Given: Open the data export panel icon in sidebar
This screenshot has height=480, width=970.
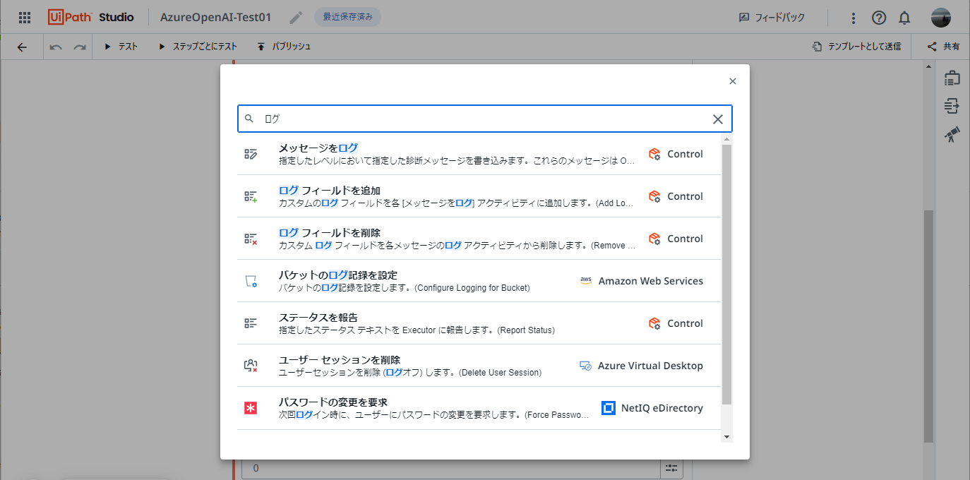Looking at the screenshot, I should pyautogui.click(x=952, y=106).
